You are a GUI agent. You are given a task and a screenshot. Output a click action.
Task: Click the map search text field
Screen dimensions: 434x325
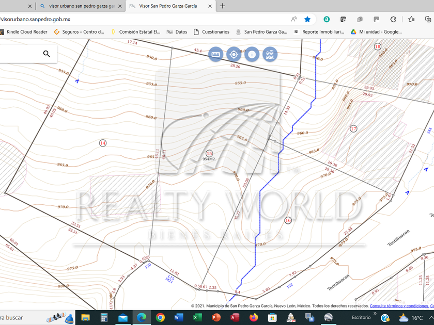pyautogui.click(x=20, y=54)
